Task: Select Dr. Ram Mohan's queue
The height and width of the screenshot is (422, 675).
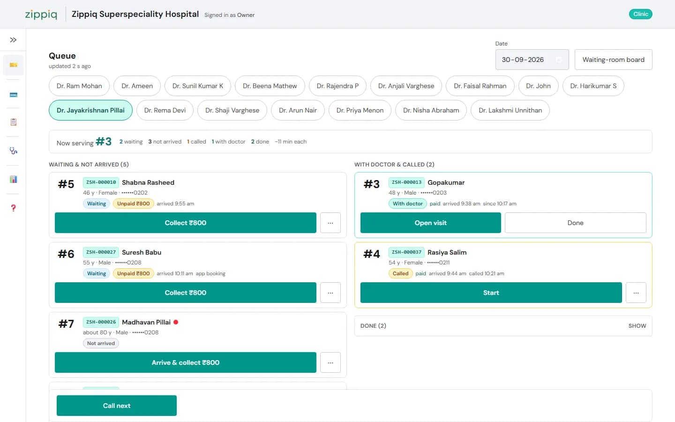Action: pos(79,86)
